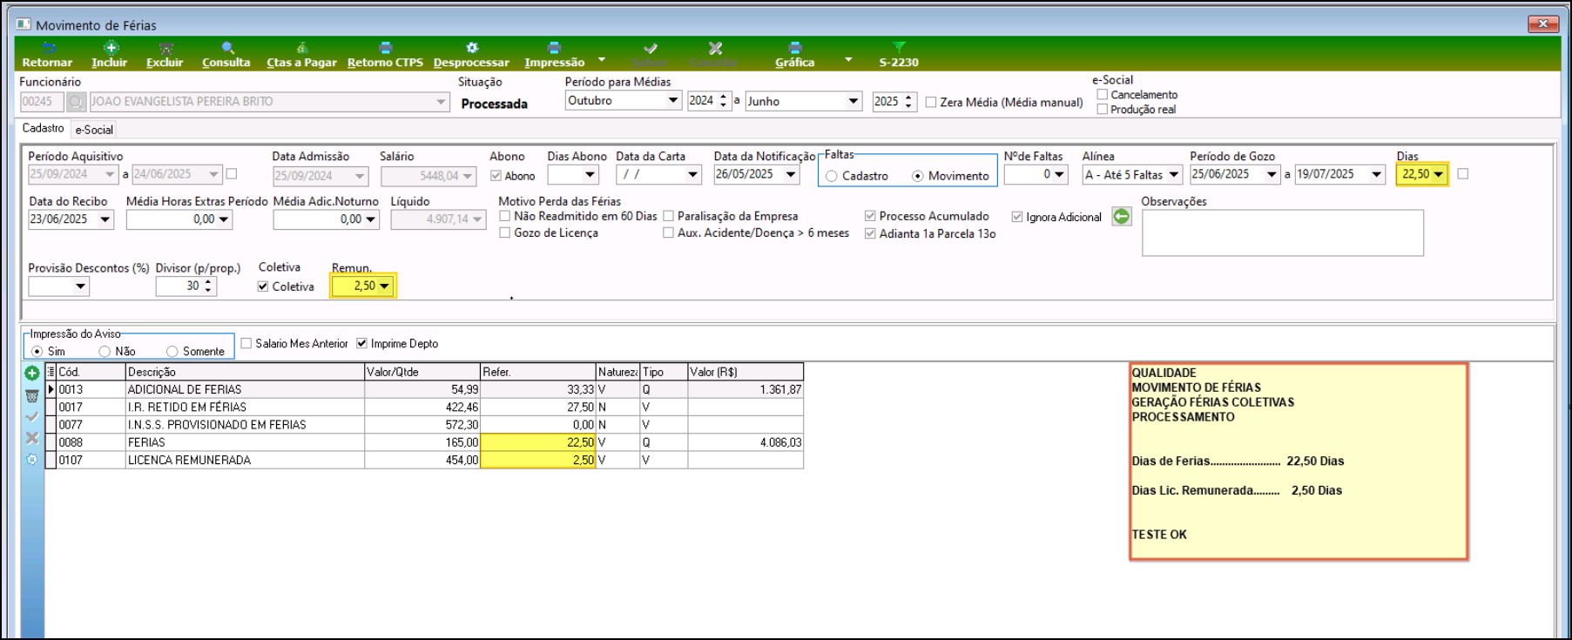The height and width of the screenshot is (640, 1572).
Task: Select the Movimento radio under Faltas
Action: click(918, 176)
